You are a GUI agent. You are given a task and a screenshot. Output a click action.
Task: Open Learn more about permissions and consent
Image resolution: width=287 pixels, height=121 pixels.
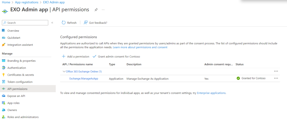point(140,47)
